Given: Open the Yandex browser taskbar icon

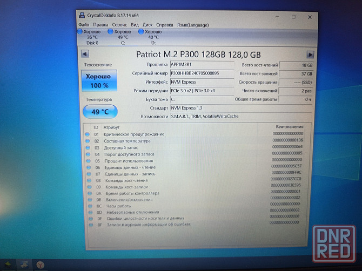Looking at the screenshot, I should click(x=41, y=265).
